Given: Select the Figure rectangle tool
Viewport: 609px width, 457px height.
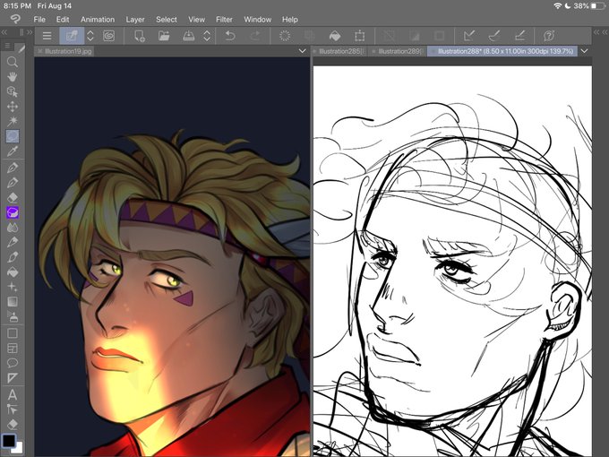Looking at the screenshot, I should (13, 333).
